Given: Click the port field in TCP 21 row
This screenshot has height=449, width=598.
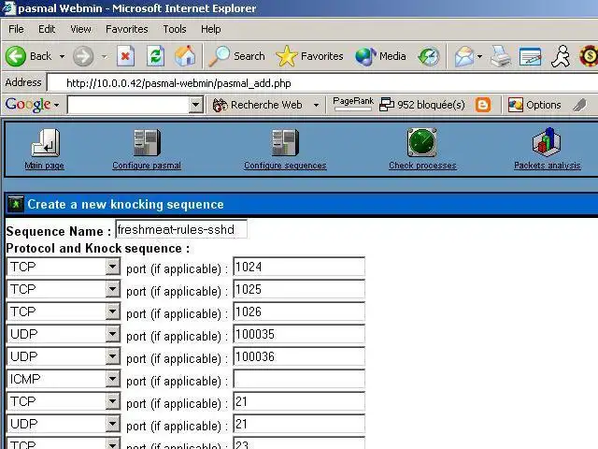Looking at the screenshot, I should click(x=299, y=401).
